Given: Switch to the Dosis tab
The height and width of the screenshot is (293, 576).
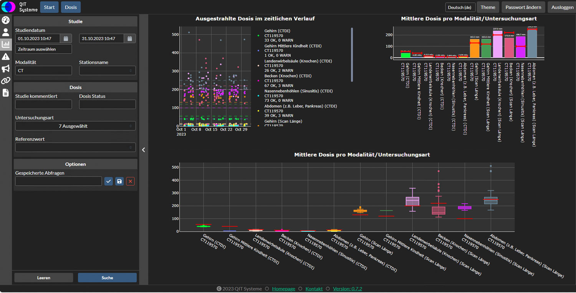Looking at the screenshot, I should [x=70, y=7].
